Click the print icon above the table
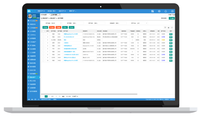The height and width of the screenshot is (116, 201). click(x=168, y=27)
